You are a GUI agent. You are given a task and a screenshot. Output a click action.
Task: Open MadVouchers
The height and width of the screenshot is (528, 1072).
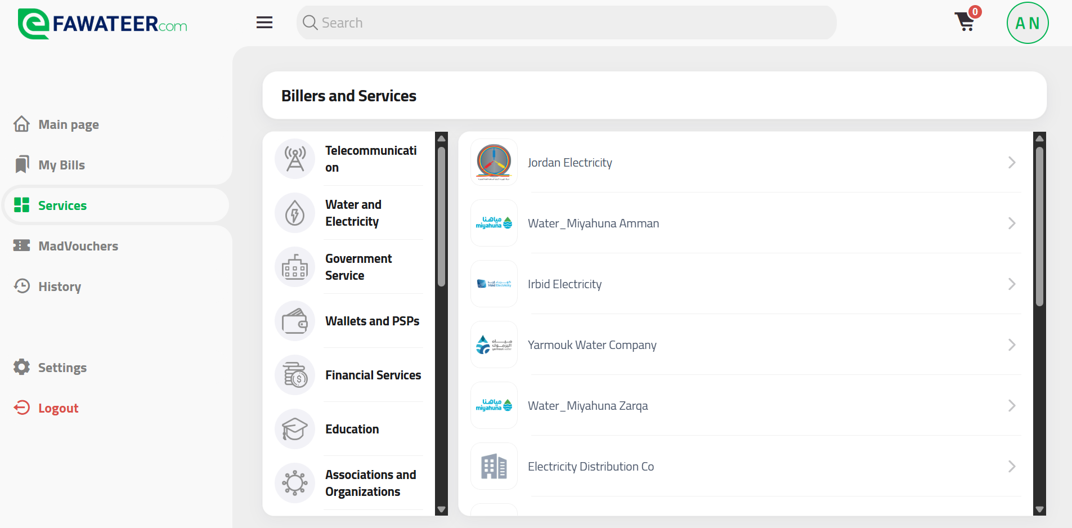(78, 246)
